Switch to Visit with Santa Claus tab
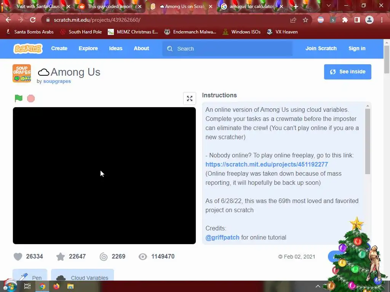The width and height of the screenshot is (390, 292). tap(38, 6)
